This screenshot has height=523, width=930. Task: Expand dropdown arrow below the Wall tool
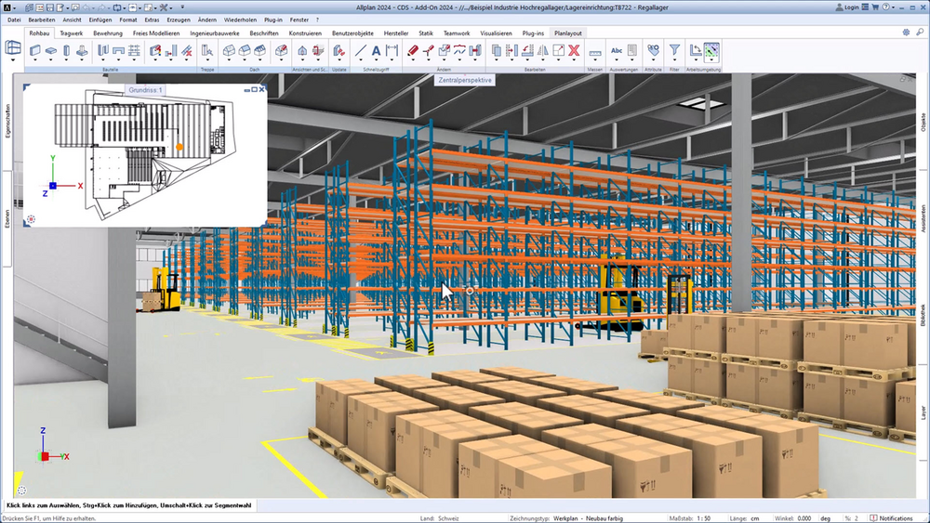[x=35, y=60]
